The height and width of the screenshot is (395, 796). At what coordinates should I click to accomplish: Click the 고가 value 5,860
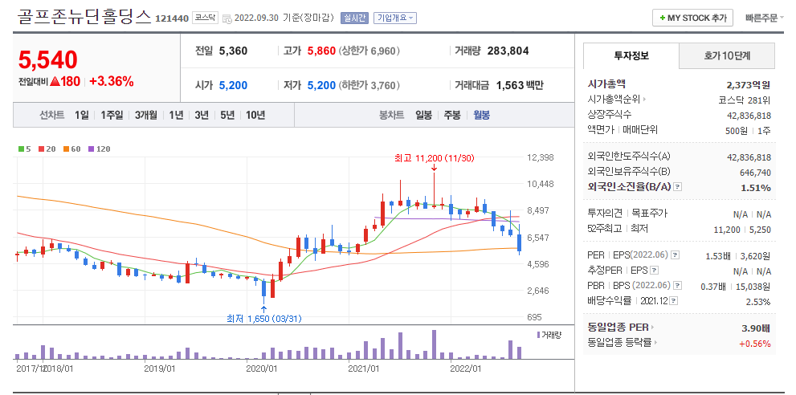[x=321, y=51]
